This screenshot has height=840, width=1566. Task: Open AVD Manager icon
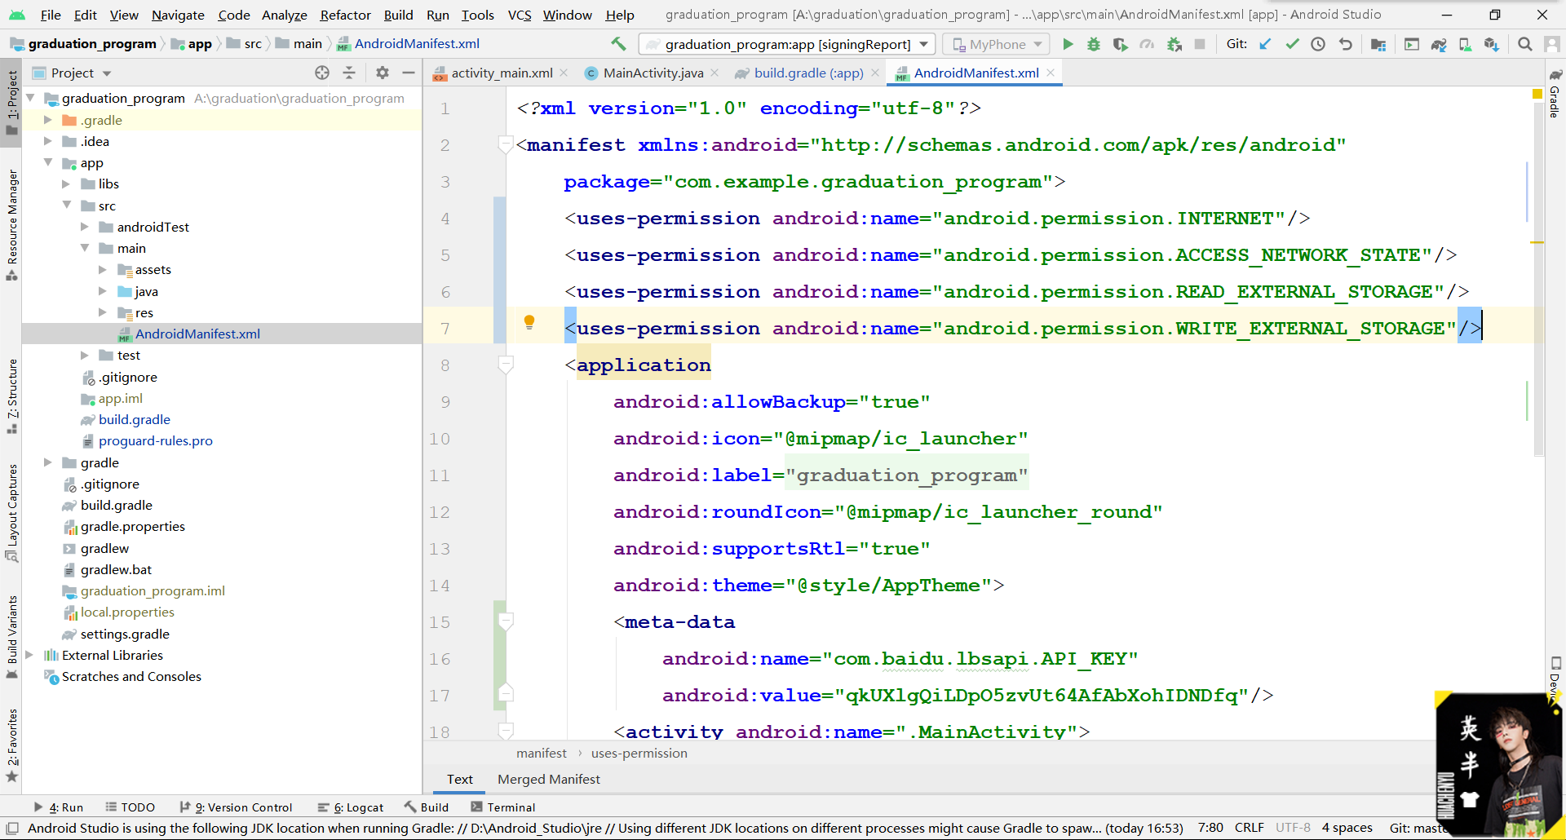1465,44
